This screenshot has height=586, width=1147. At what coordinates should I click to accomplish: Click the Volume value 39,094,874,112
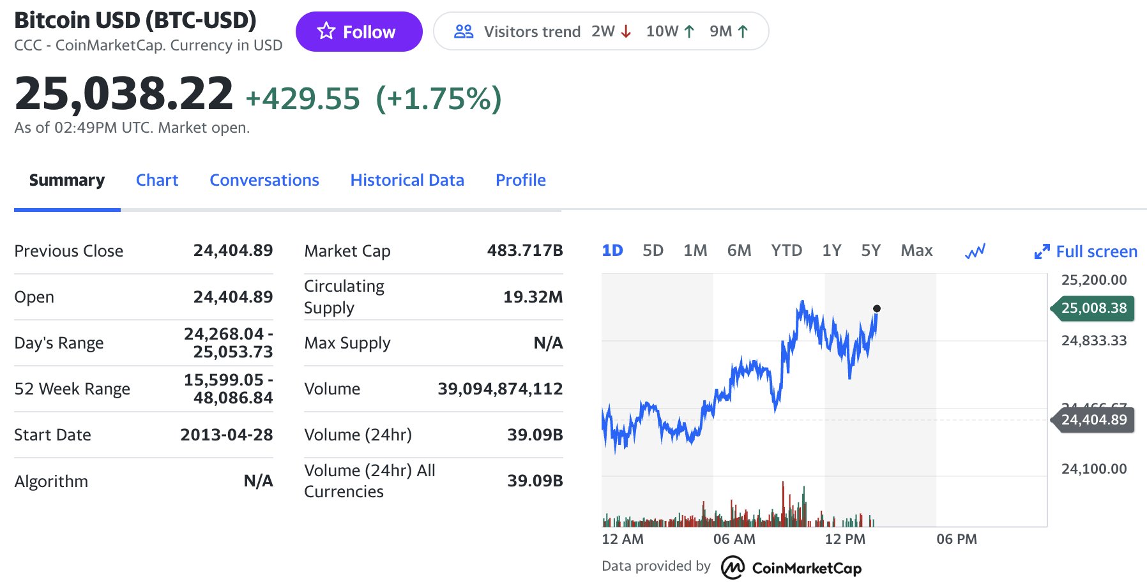point(500,388)
